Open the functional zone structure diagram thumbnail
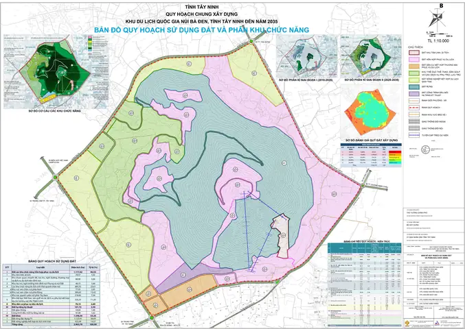This screenshot has width=465, height=329. [x=55, y=71]
